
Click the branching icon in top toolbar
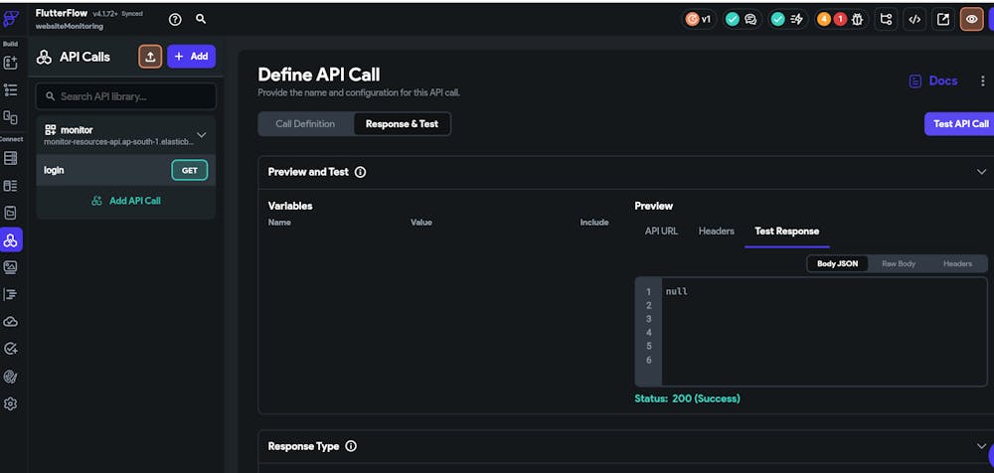(887, 19)
